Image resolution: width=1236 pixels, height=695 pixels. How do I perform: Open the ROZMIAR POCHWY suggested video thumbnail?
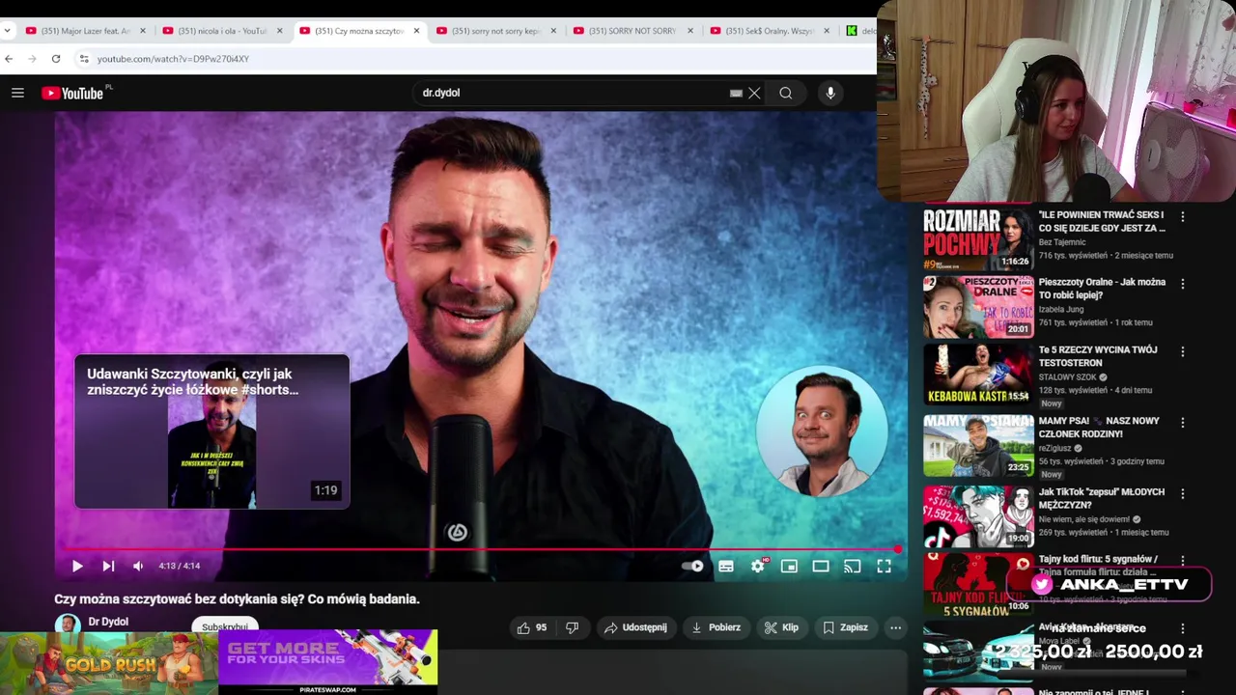(978, 238)
